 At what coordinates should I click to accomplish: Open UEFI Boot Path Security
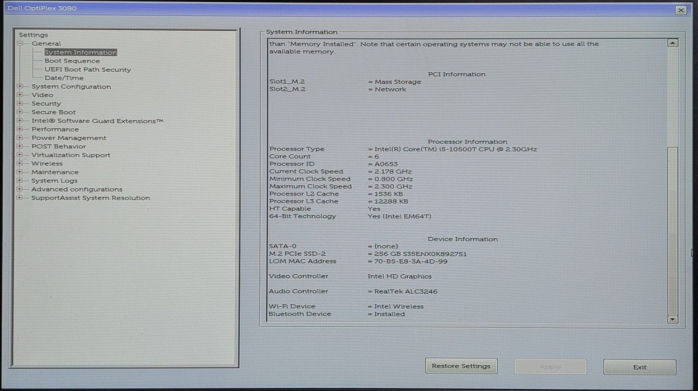tap(88, 70)
